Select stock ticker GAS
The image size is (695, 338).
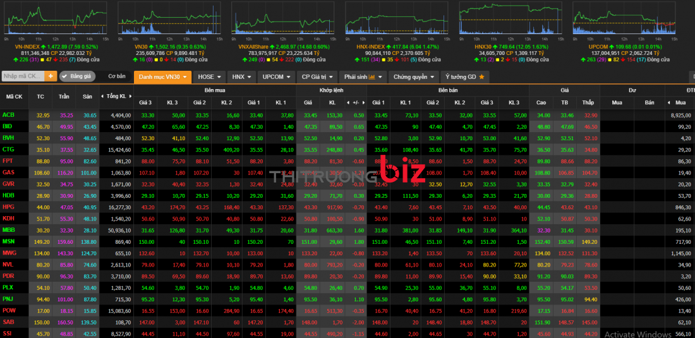click(8, 172)
